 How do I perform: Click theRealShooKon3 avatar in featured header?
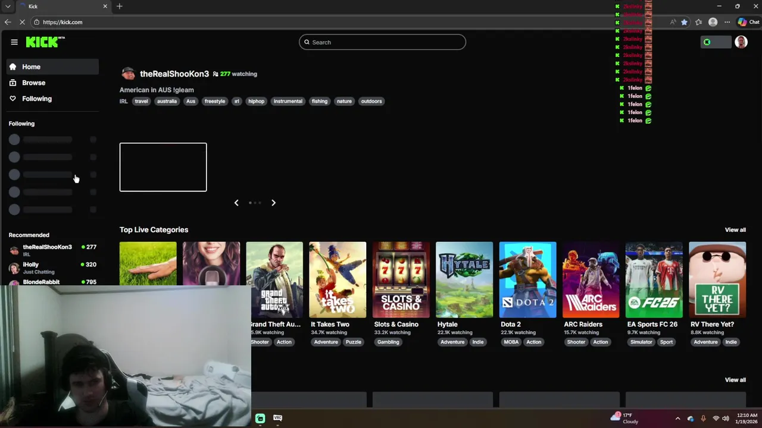pyautogui.click(x=128, y=74)
